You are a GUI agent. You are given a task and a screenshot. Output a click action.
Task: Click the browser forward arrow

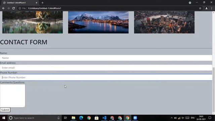pyautogui.click(x=8, y=8)
